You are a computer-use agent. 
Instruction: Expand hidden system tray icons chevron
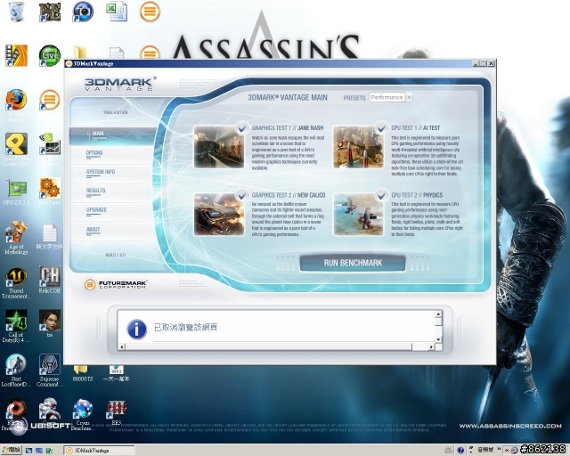(x=507, y=450)
